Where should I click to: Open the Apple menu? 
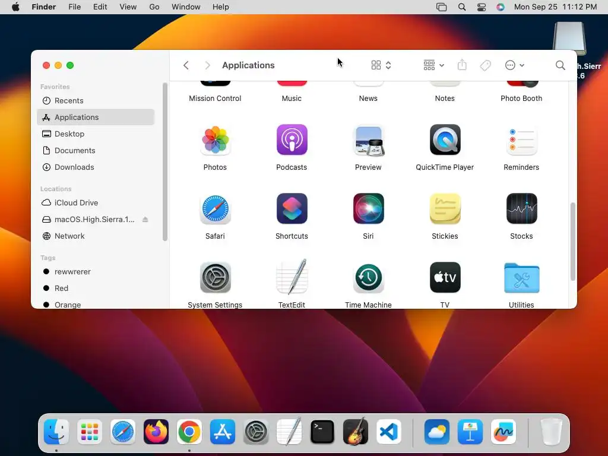(x=15, y=7)
